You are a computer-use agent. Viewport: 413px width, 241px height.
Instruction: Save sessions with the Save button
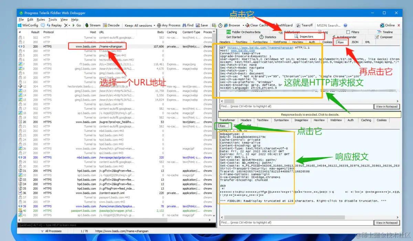tap(202, 25)
